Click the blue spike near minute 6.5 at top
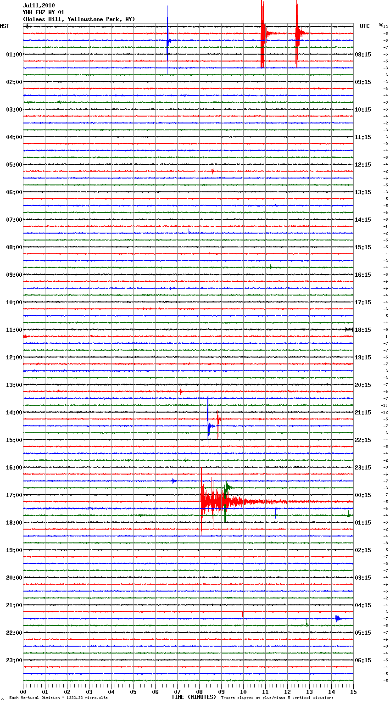 167,40
